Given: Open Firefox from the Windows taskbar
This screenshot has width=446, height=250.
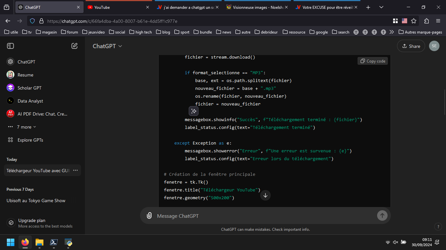Looking at the screenshot, I should click(x=25, y=242).
